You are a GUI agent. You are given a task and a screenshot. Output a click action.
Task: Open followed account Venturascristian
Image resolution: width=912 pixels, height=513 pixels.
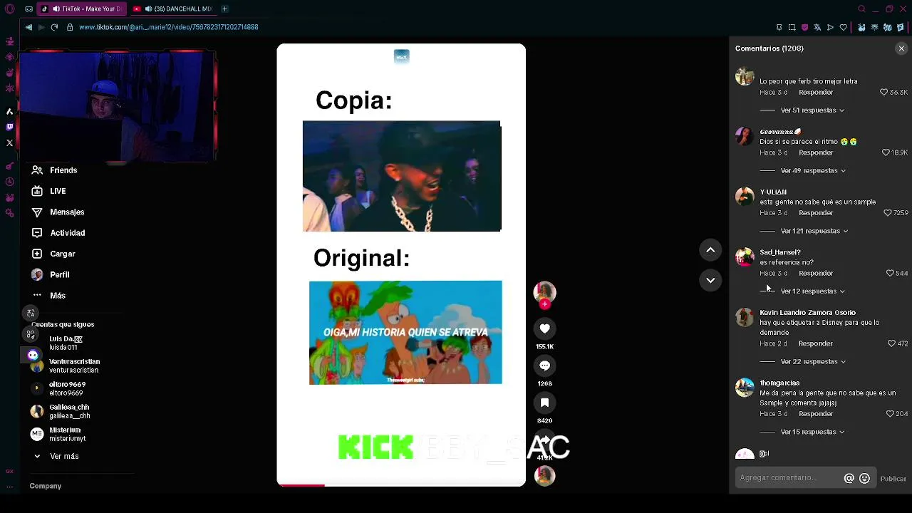point(66,366)
